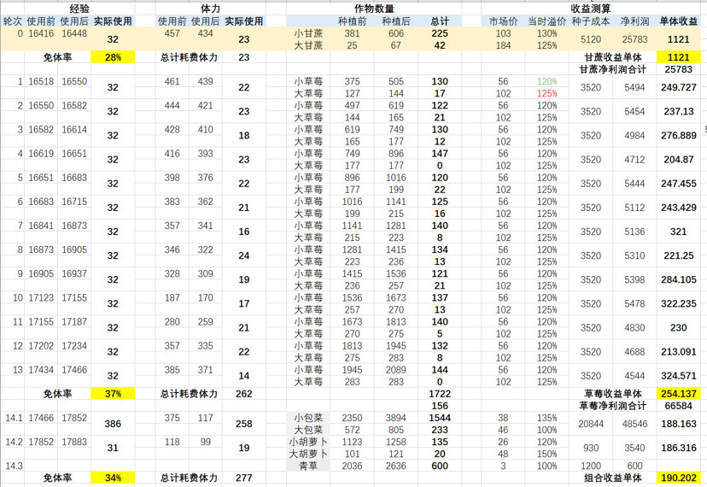Select the 青草 crop cell
This screenshot has width=707, height=487.
pyautogui.click(x=308, y=466)
